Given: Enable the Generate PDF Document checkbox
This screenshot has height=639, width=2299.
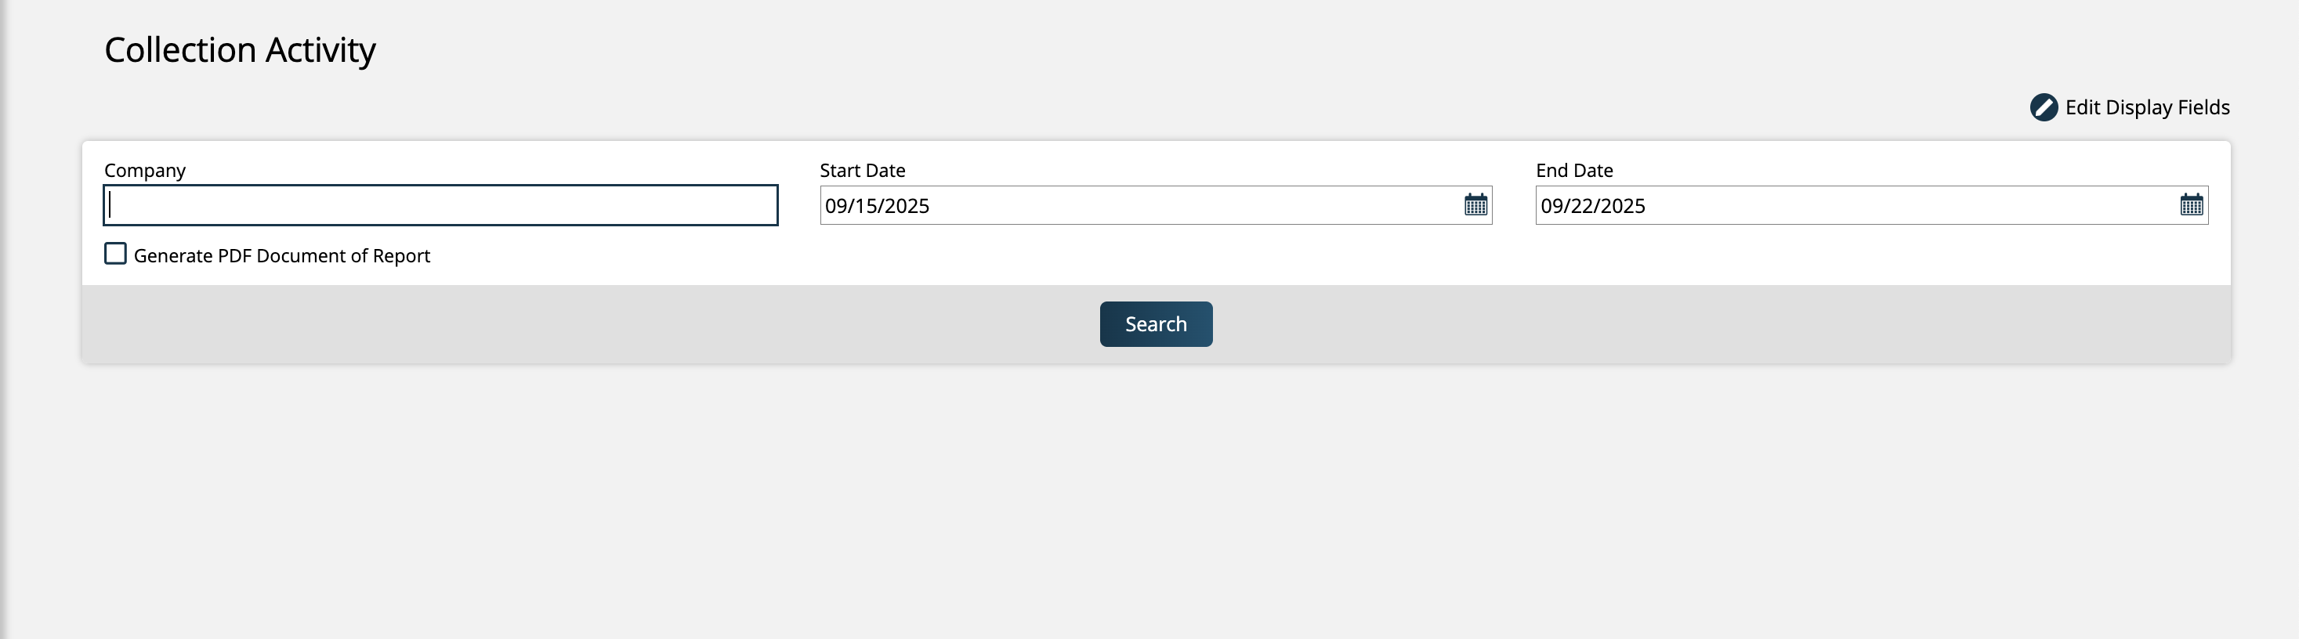Looking at the screenshot, I should point(115,255).
